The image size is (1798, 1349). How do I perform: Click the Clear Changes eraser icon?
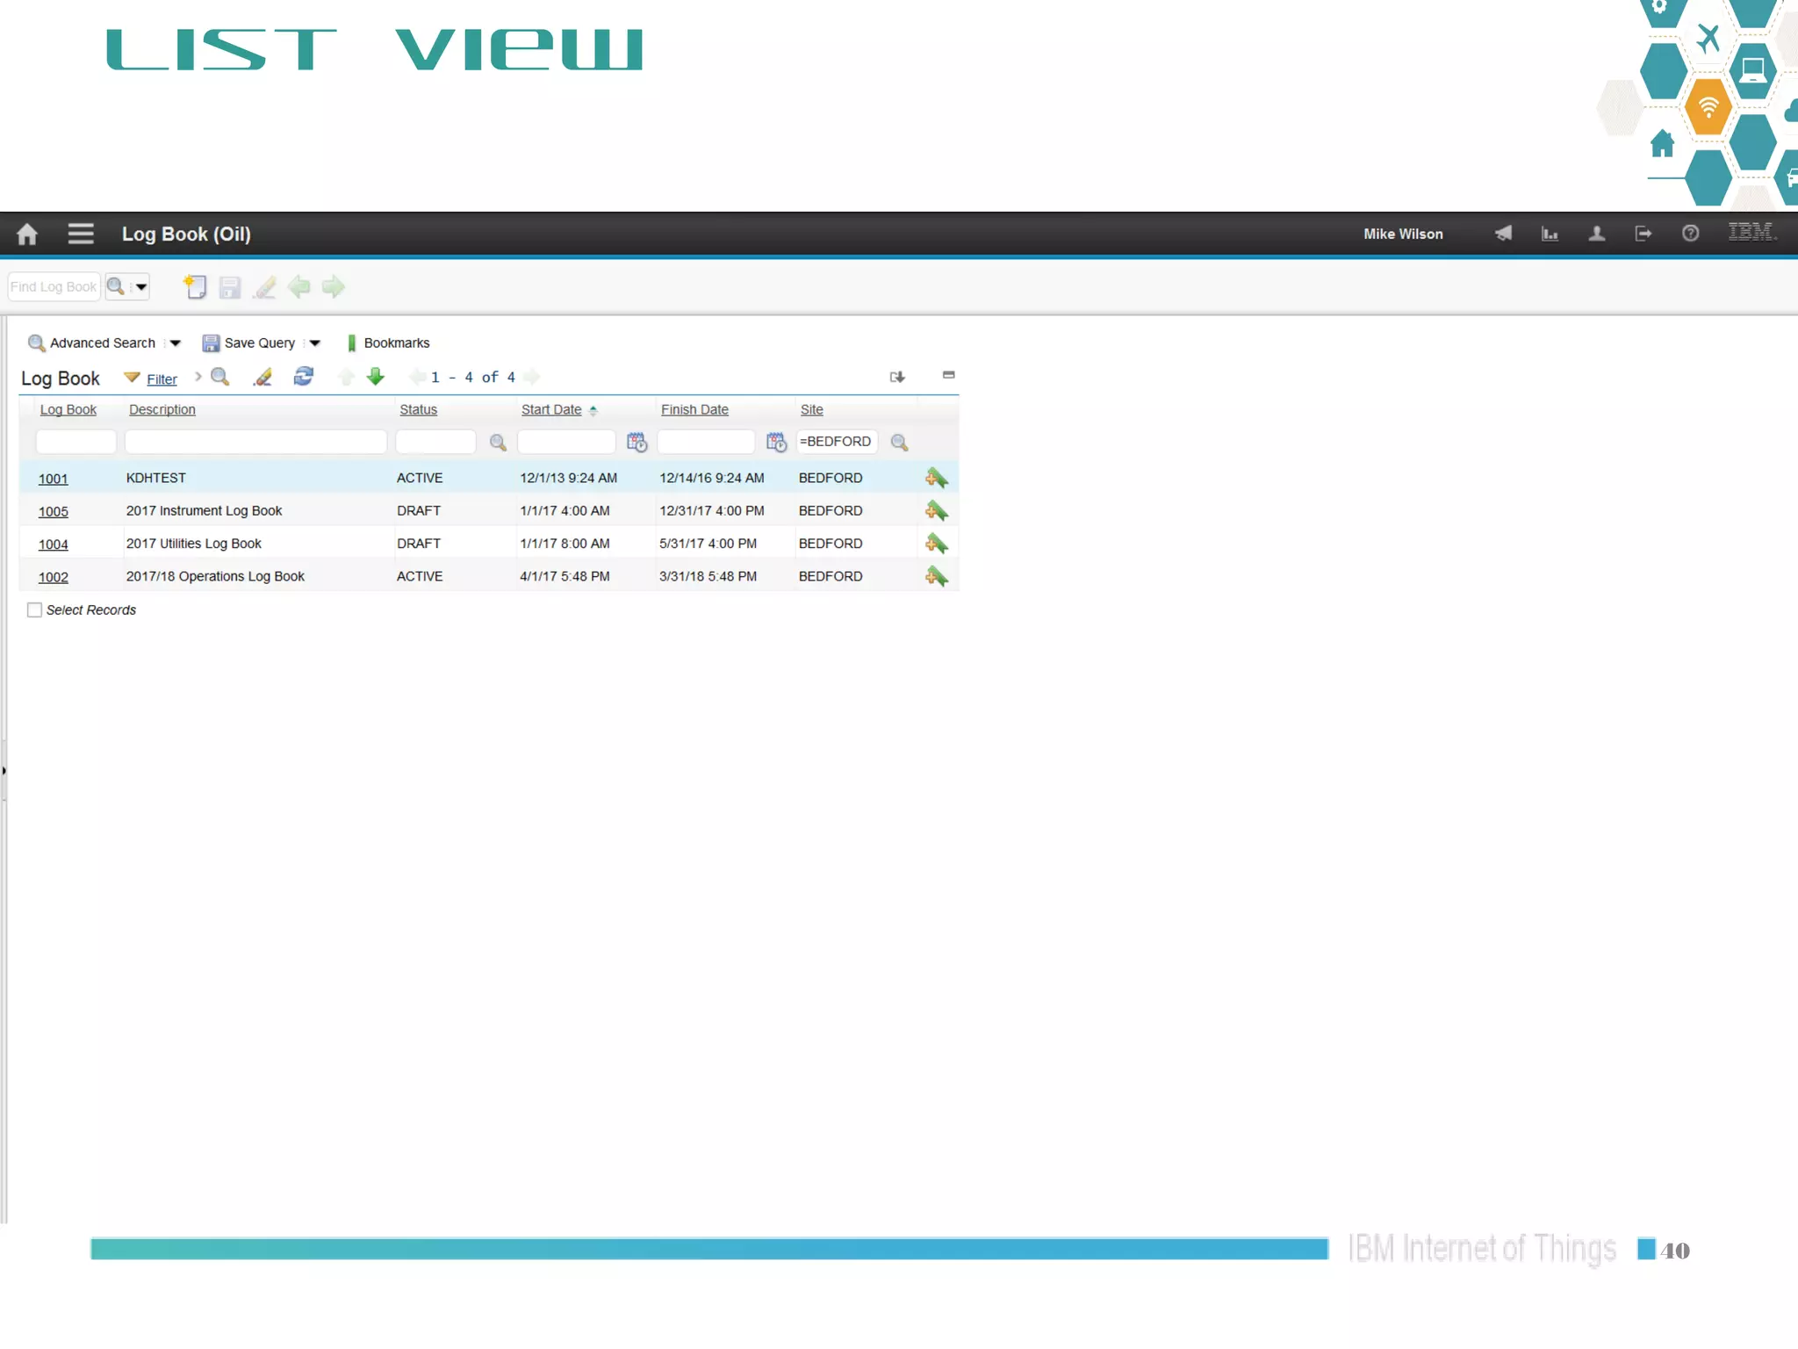(264, 287)
